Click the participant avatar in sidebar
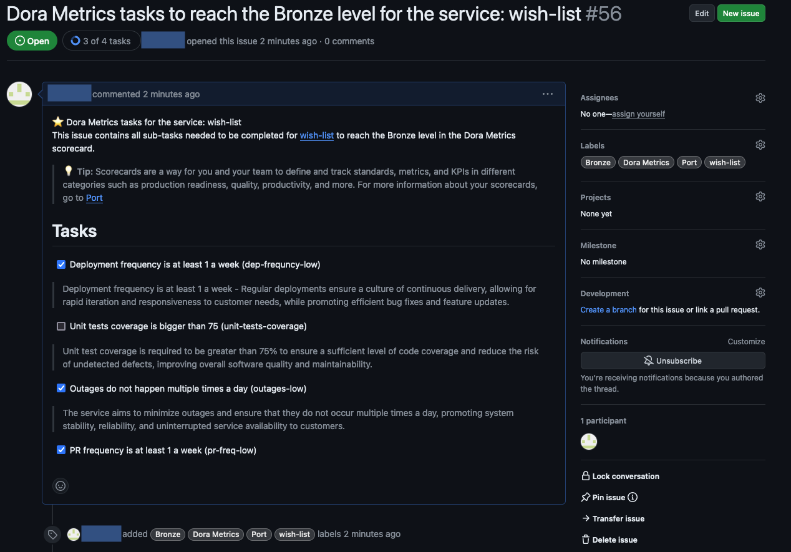791x552 pixels. pos(589,442)
